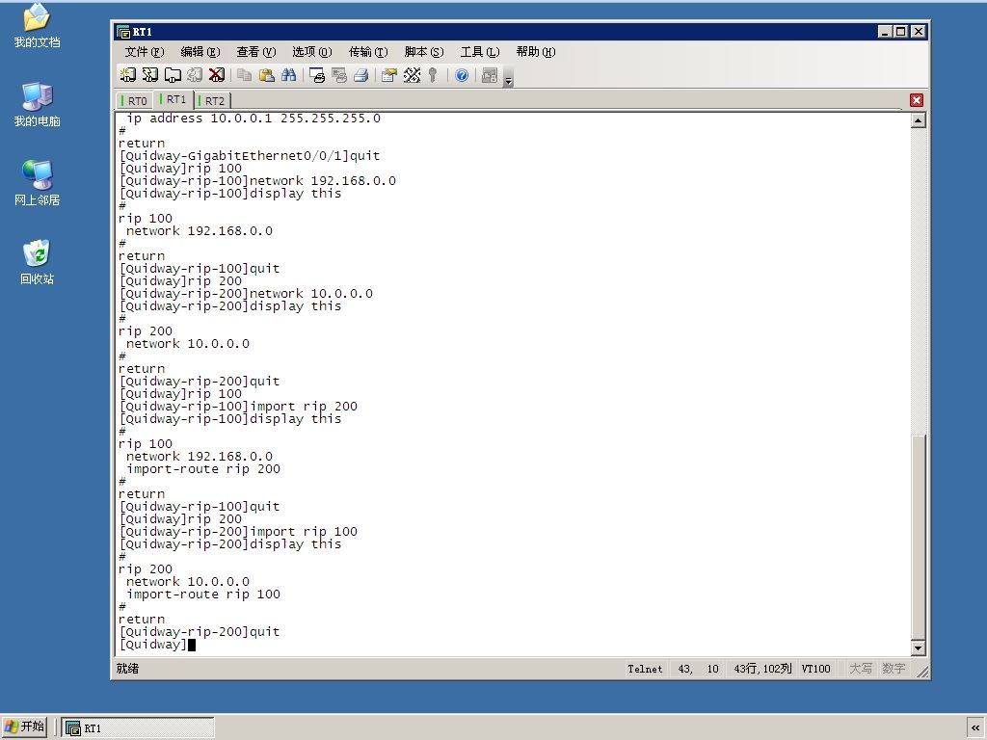This screenshot has height=740, width=987.
Task: Click the Paste clipboard icon
Action: [267, 75]
